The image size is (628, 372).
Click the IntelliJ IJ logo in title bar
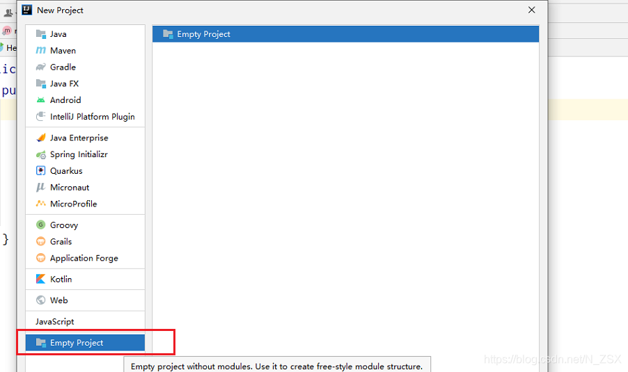(x=27, y=10)
